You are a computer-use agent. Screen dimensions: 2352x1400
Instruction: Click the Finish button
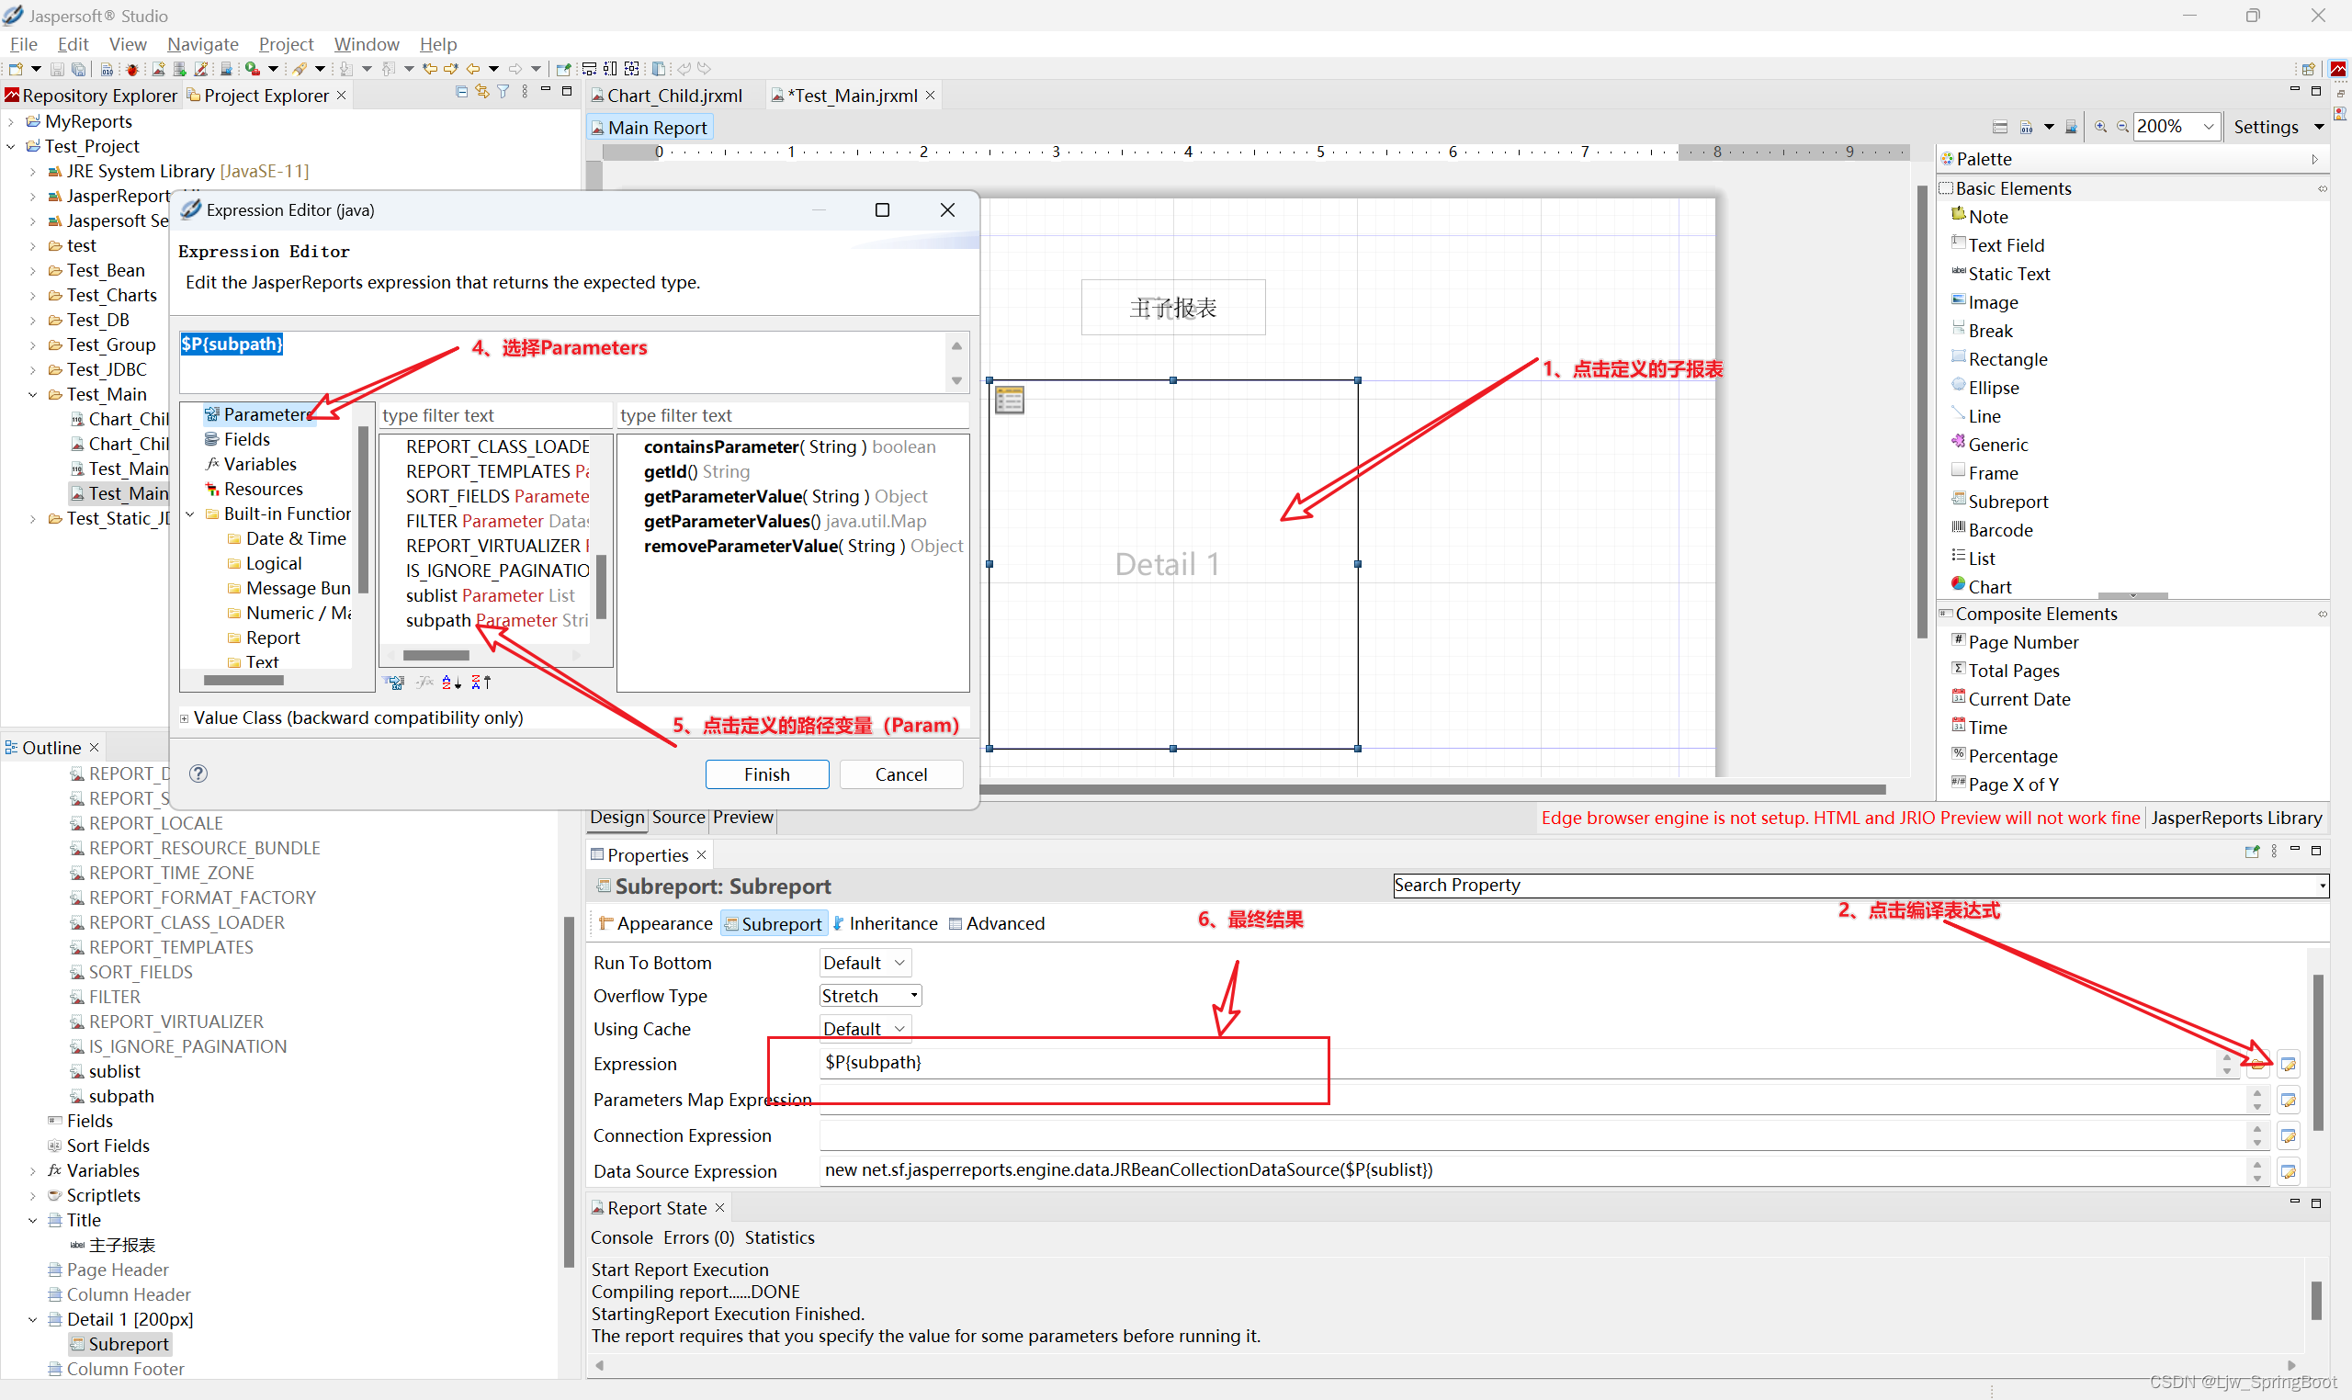tap(766, 774)
